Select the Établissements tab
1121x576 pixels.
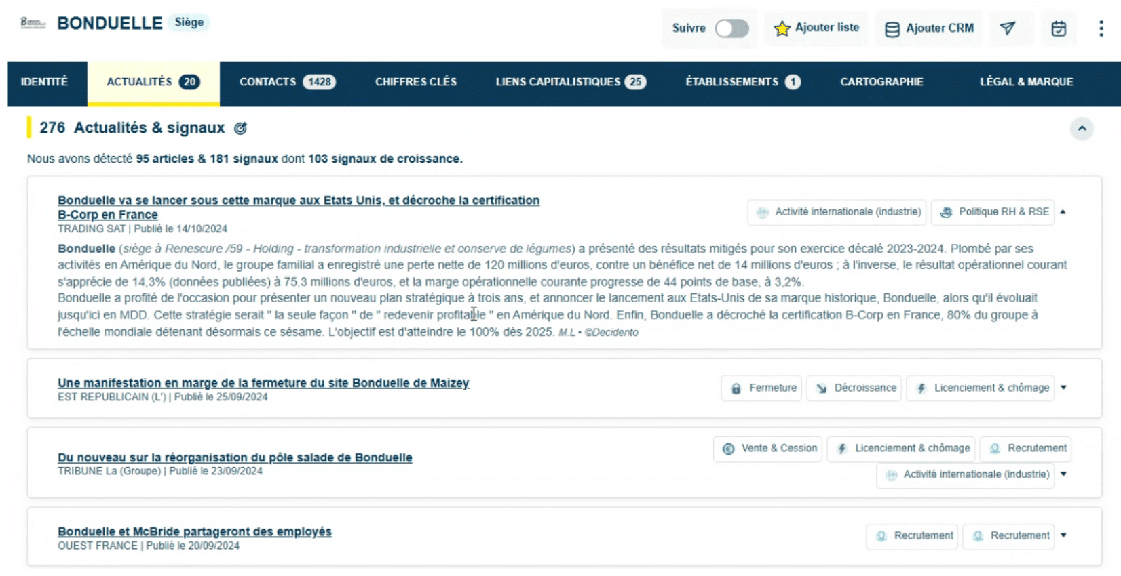(743, 82)
